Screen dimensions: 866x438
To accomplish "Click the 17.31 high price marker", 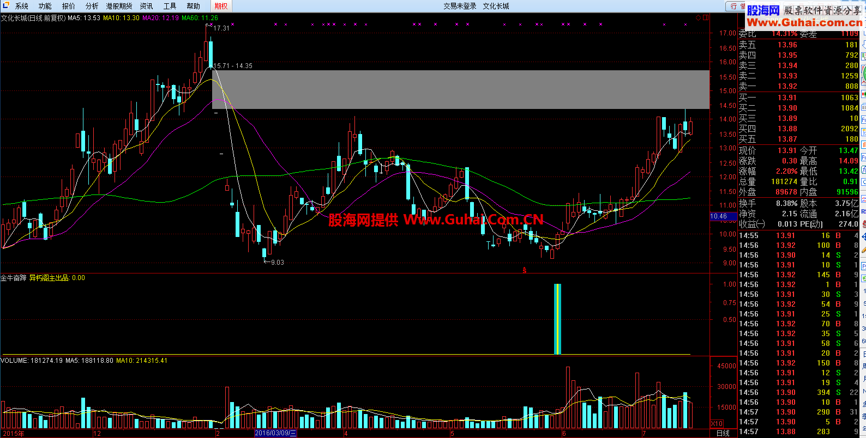I will click(x=221, y=28).
